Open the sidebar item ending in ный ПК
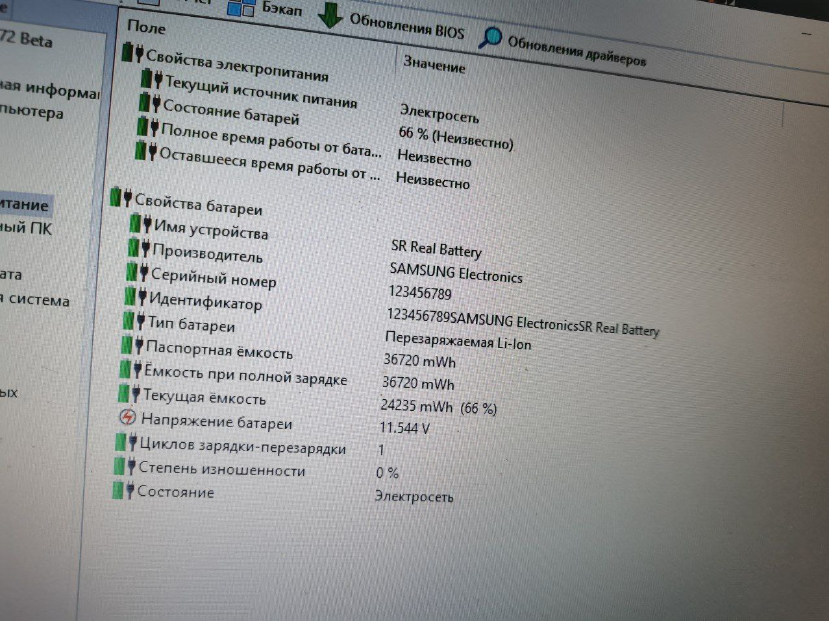Viewport: 829px width, 621px height. pyautogui.click(x=26, y=228)
